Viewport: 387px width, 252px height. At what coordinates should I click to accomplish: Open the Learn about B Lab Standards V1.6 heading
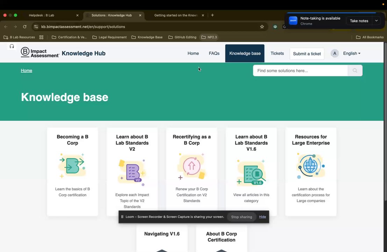coord(251,143)
